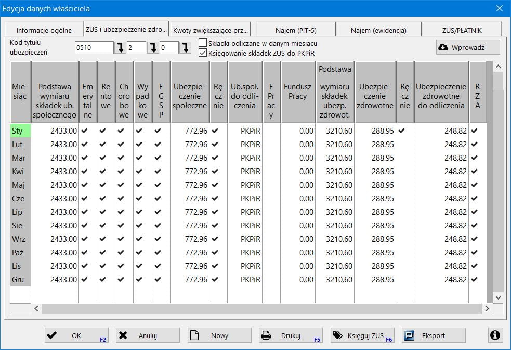Click the Księguj ZUS tag button
Image resolution: width=511 pixels, height=350 pixels.
click(362, 335)
